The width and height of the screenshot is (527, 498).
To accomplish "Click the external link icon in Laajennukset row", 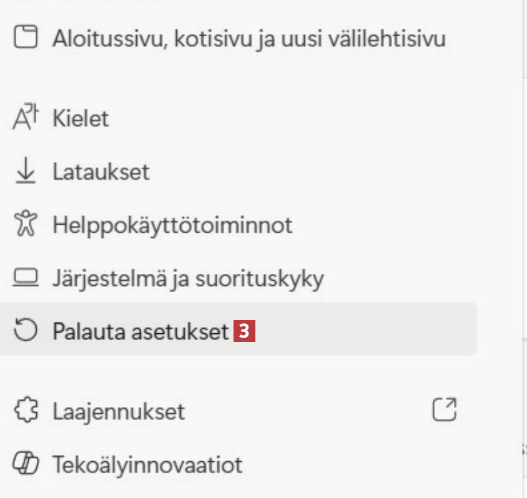I will click(445, 410).
